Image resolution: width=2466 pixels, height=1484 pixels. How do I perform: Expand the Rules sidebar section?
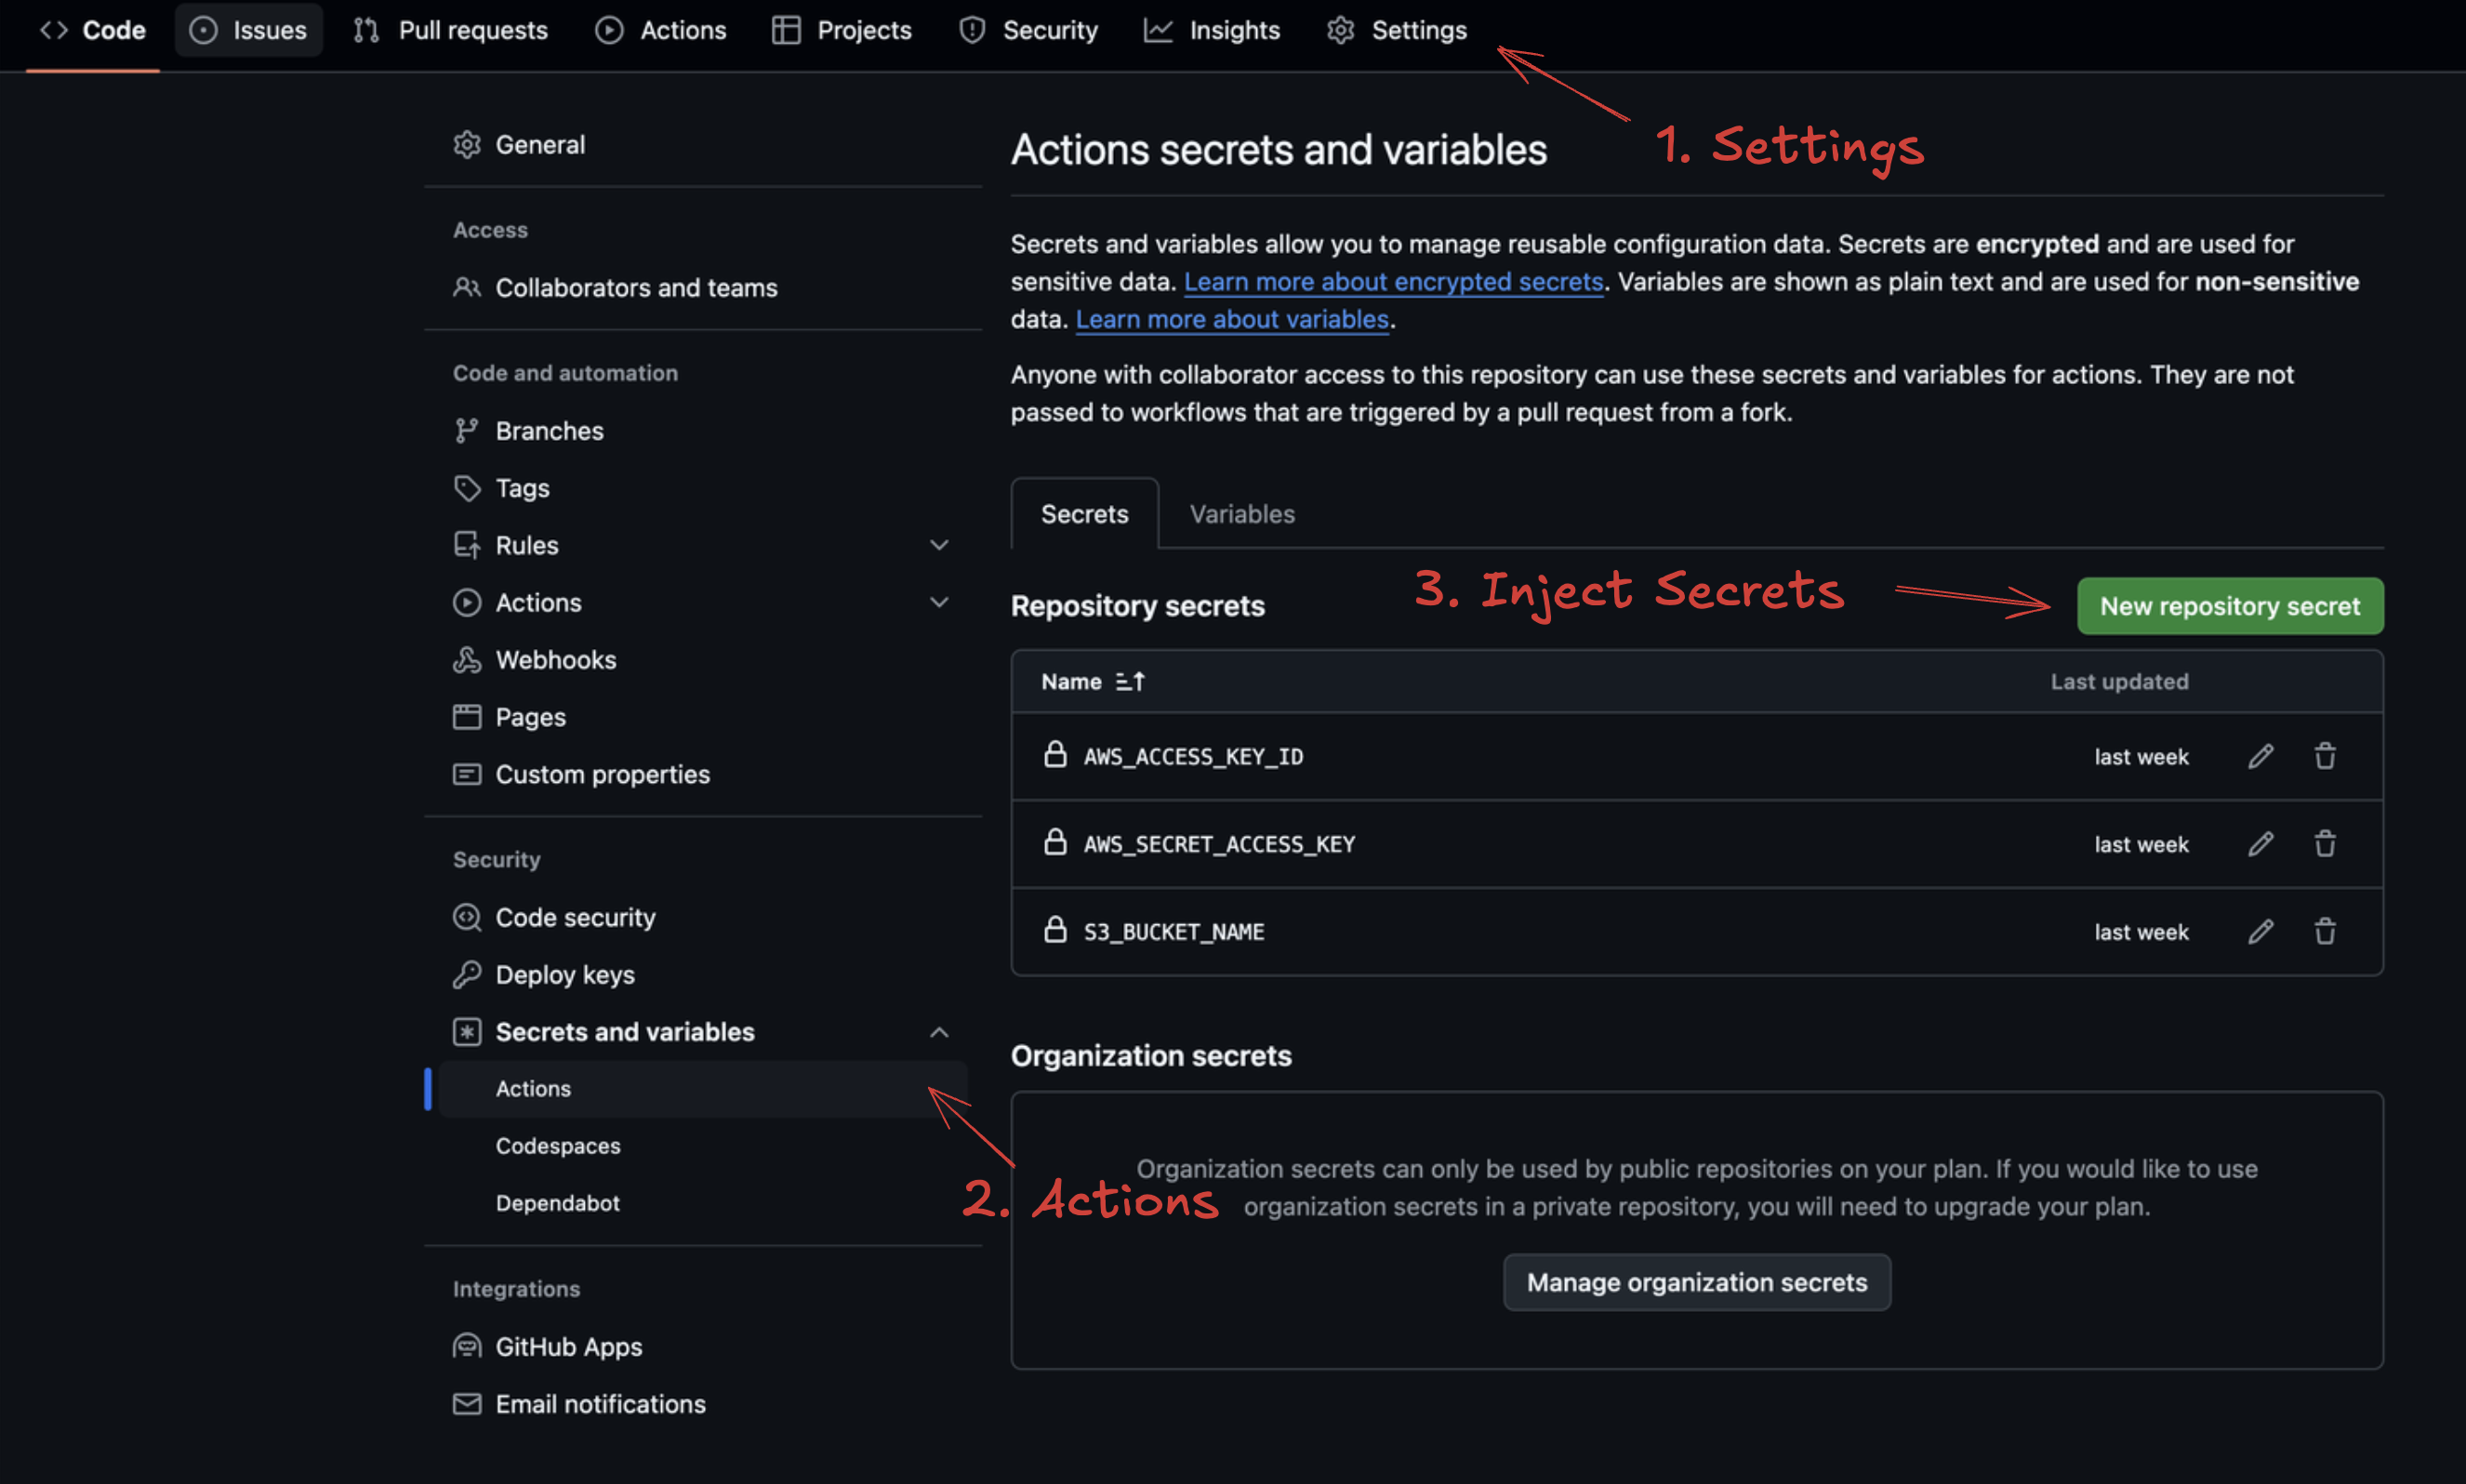point(938,545)
